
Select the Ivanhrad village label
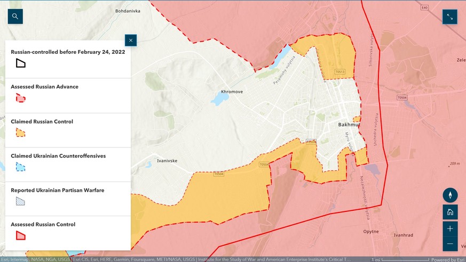(x=404, y=235)
